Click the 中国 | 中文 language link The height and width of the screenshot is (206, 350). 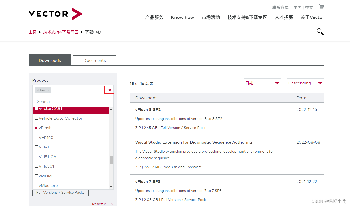(x=303, y=7)
